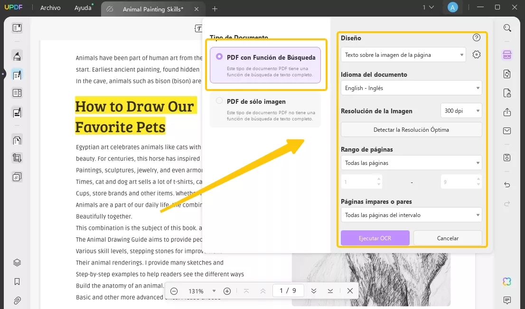Image resolution: width=525 pixels, height=309 pixels.
Task: Click Detectar la Resolución Óptima button
Action: click(x=411, y=130)
